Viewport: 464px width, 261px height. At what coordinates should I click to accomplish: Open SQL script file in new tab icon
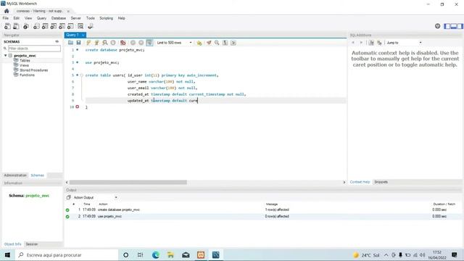click(x=16, y=26)
